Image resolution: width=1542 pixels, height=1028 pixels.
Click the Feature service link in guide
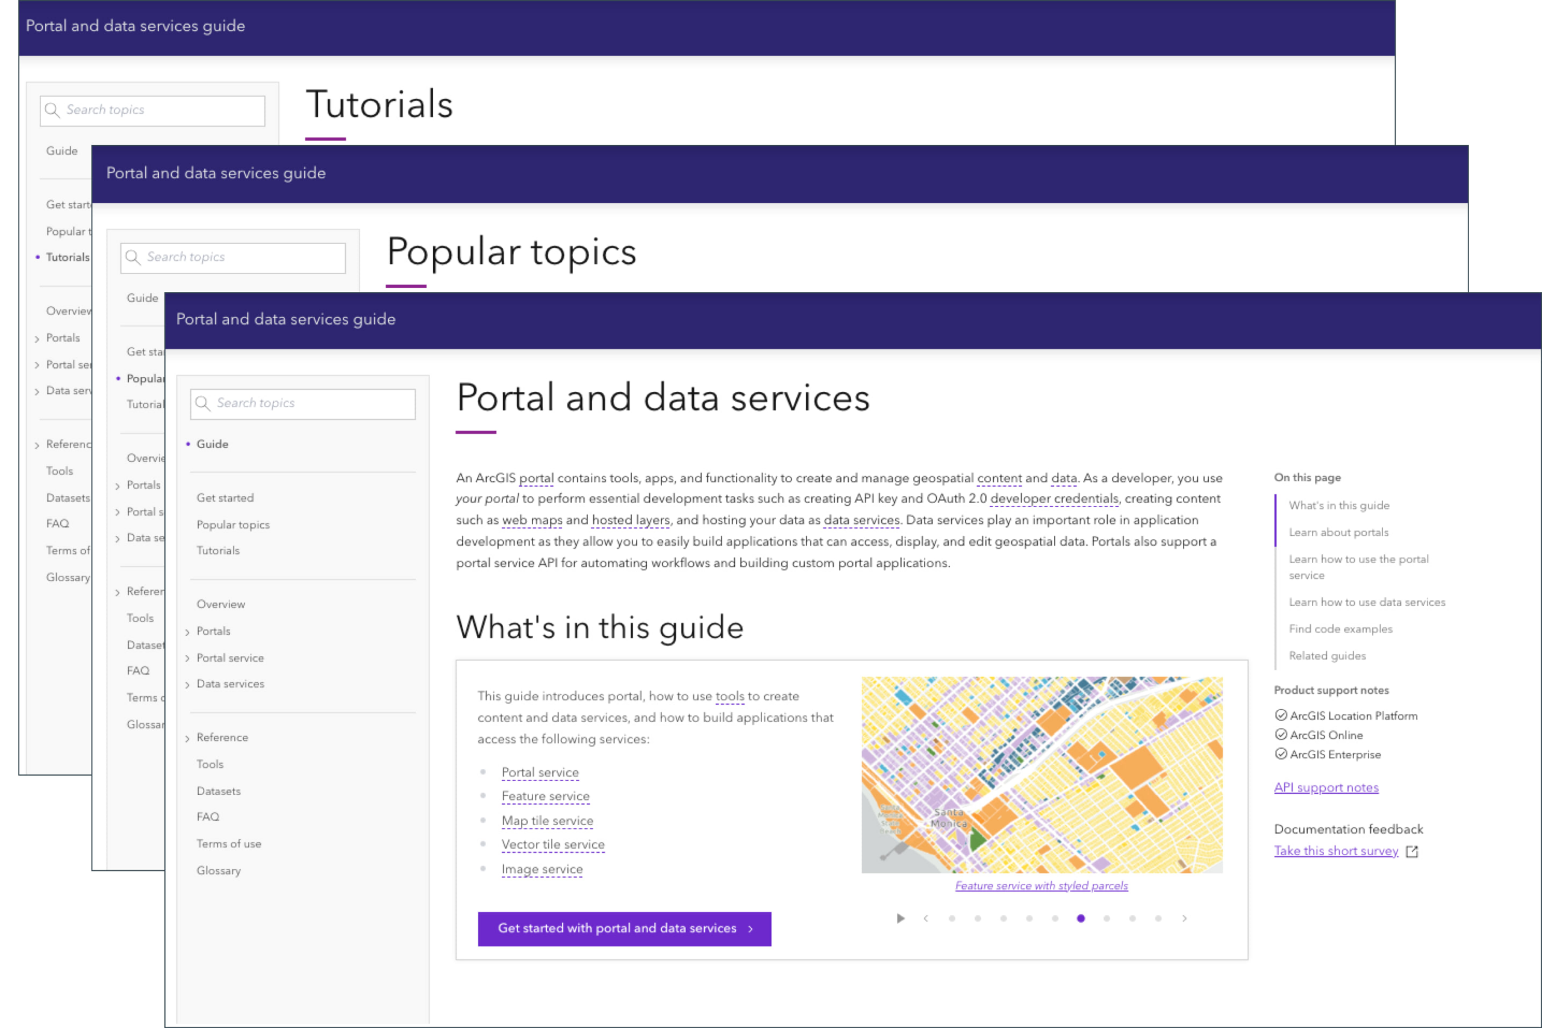(545, 795)
